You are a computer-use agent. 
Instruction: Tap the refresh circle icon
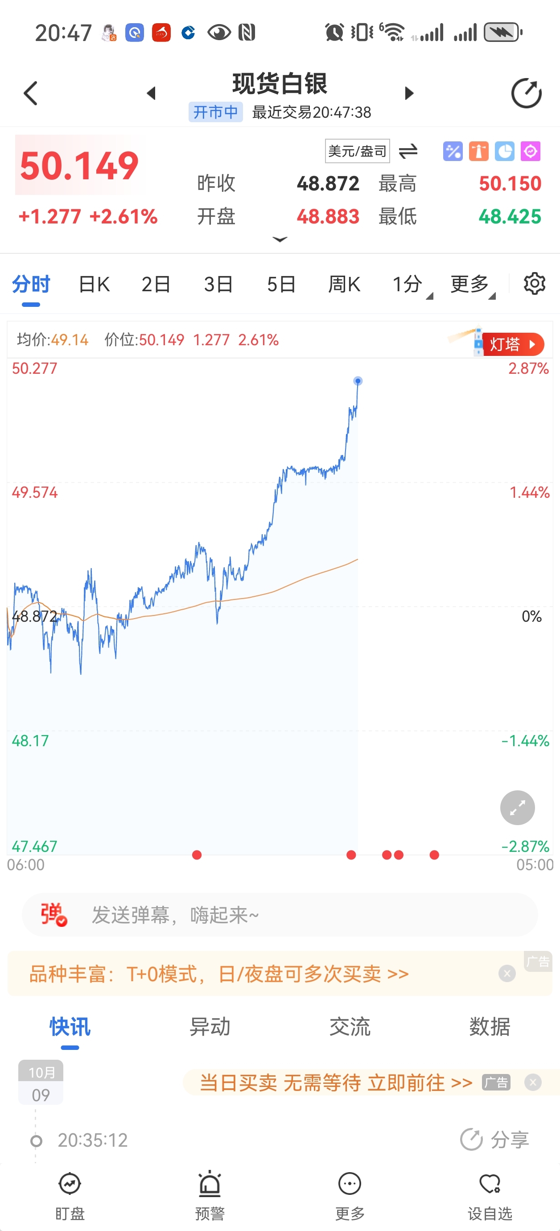pyautogui.click(x=526, y=93)
